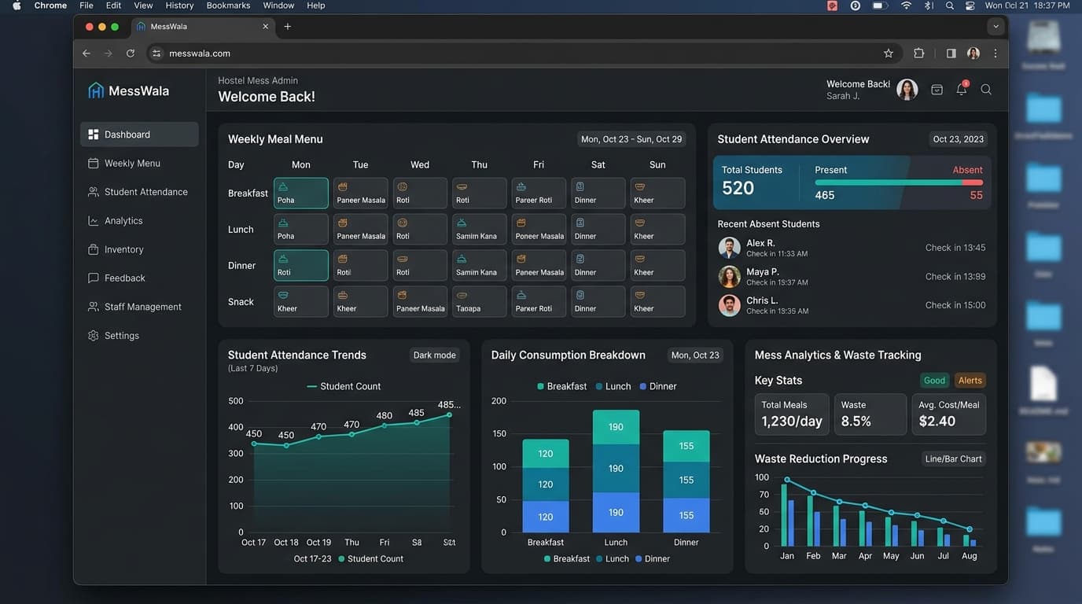The image size is (1082, 604).
Task: Click the Dashboard grid icon
Action: point(94,134)
